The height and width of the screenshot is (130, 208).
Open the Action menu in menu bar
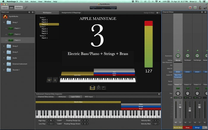[x=34, y=1]
